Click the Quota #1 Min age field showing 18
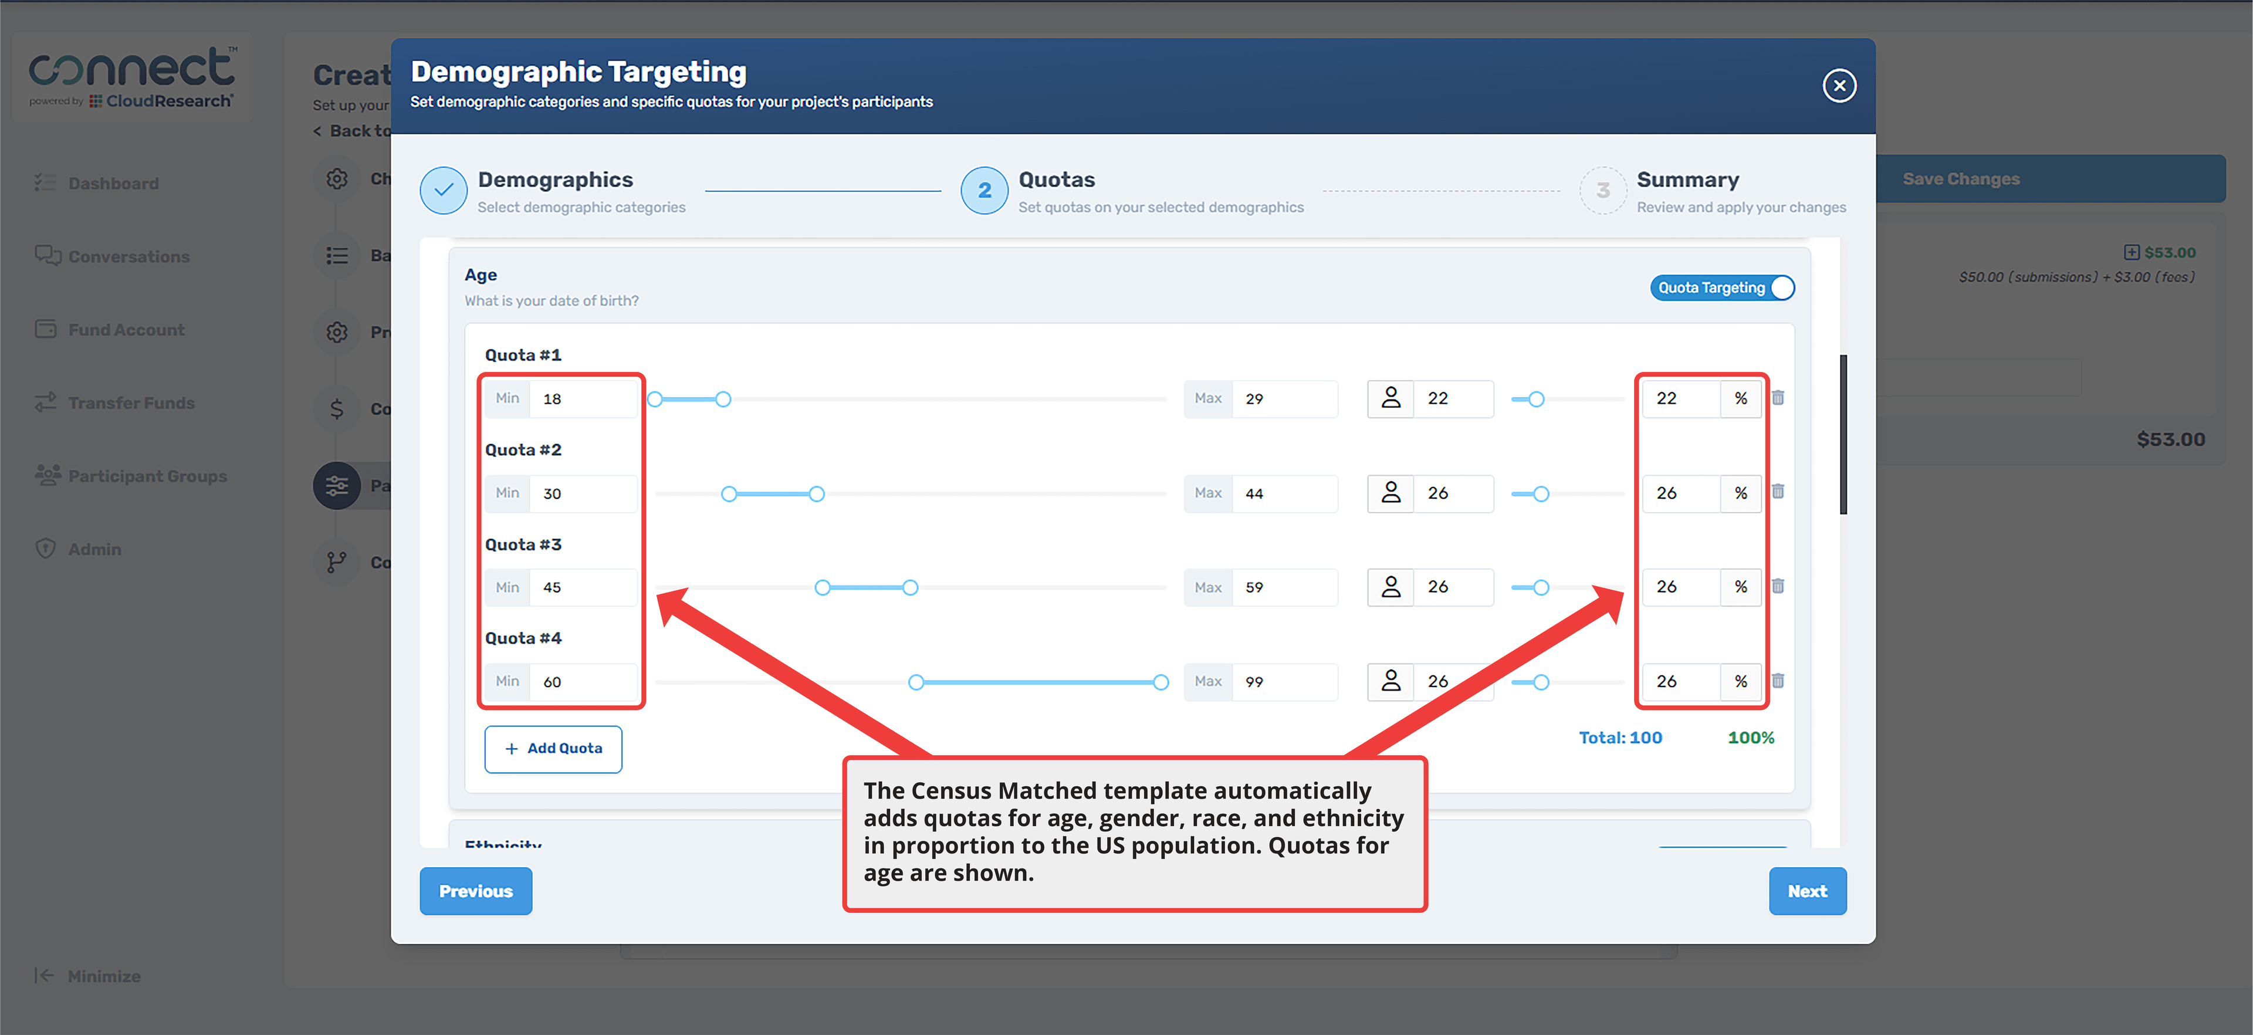This screenshot has width=2253, height=1035. click(x=583, y=399)
